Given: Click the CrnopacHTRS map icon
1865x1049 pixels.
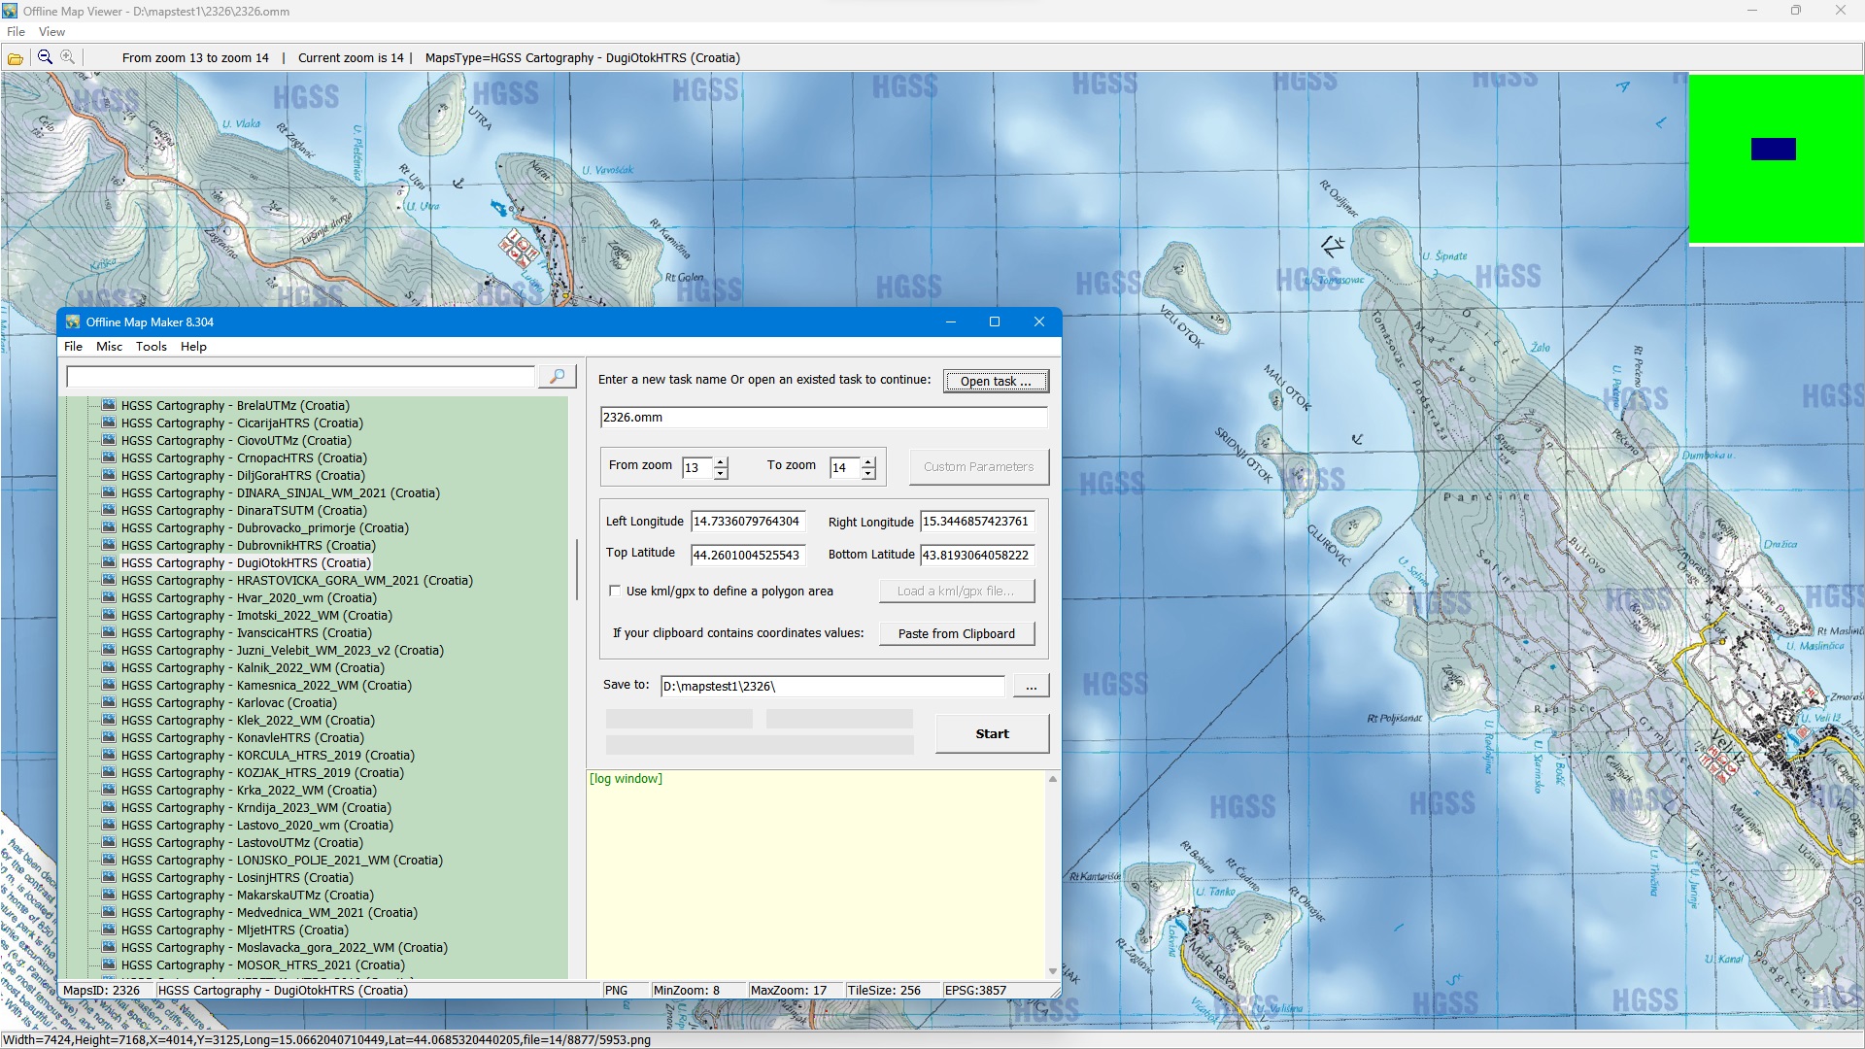Looking at the screenshot, I should pyautogui.click(x=109, y=457).
